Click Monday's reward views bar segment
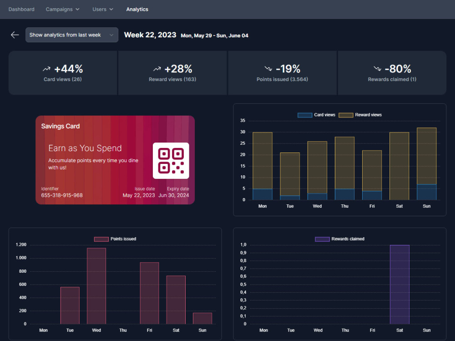Image resolution: width=455 pixels, height=341 pixels. click(263, 161)
